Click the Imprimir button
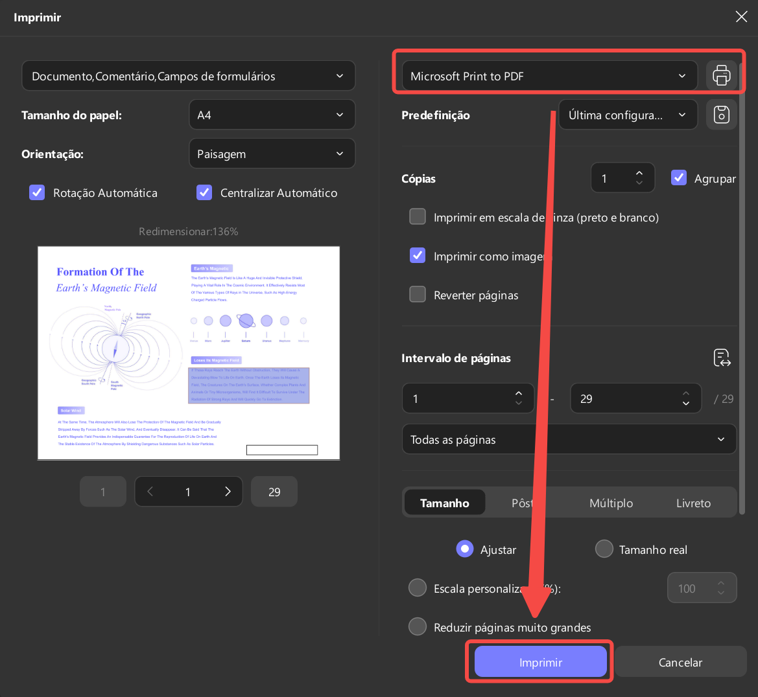 [x=541, y=662]
